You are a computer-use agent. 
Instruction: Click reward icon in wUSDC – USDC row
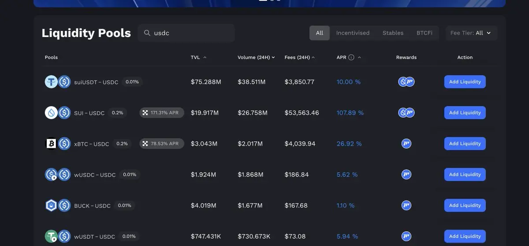pyautogui.click(x=406, y=175)
